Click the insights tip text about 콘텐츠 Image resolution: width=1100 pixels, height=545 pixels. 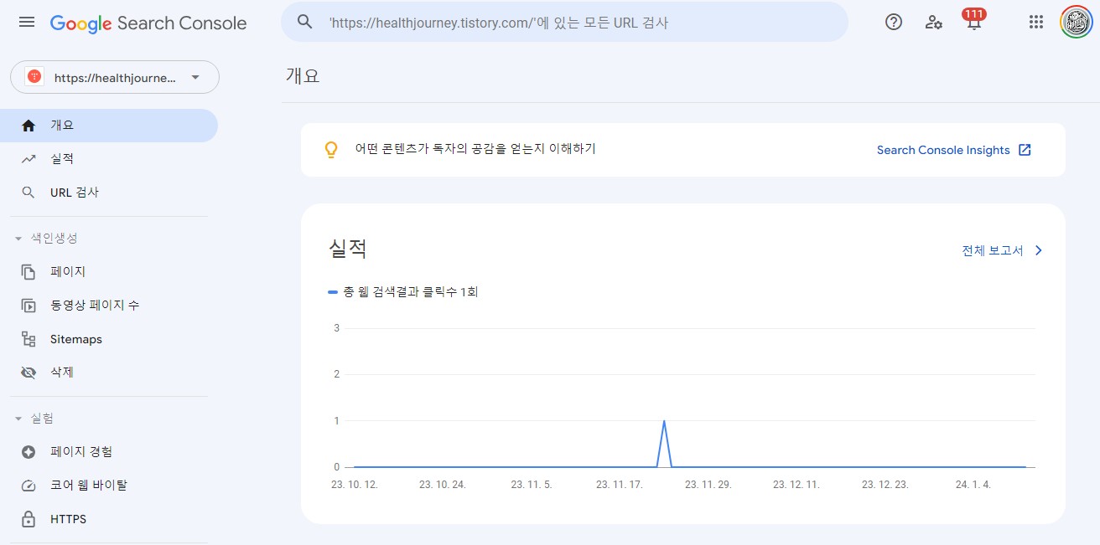click(x=475, y=150)
